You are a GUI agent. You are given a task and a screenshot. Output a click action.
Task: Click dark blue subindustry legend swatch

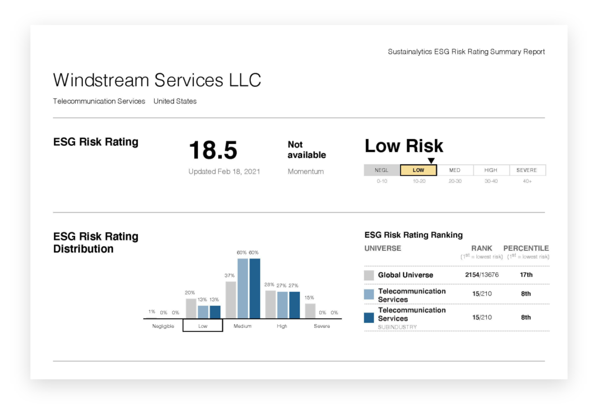(x=369, y=318)
